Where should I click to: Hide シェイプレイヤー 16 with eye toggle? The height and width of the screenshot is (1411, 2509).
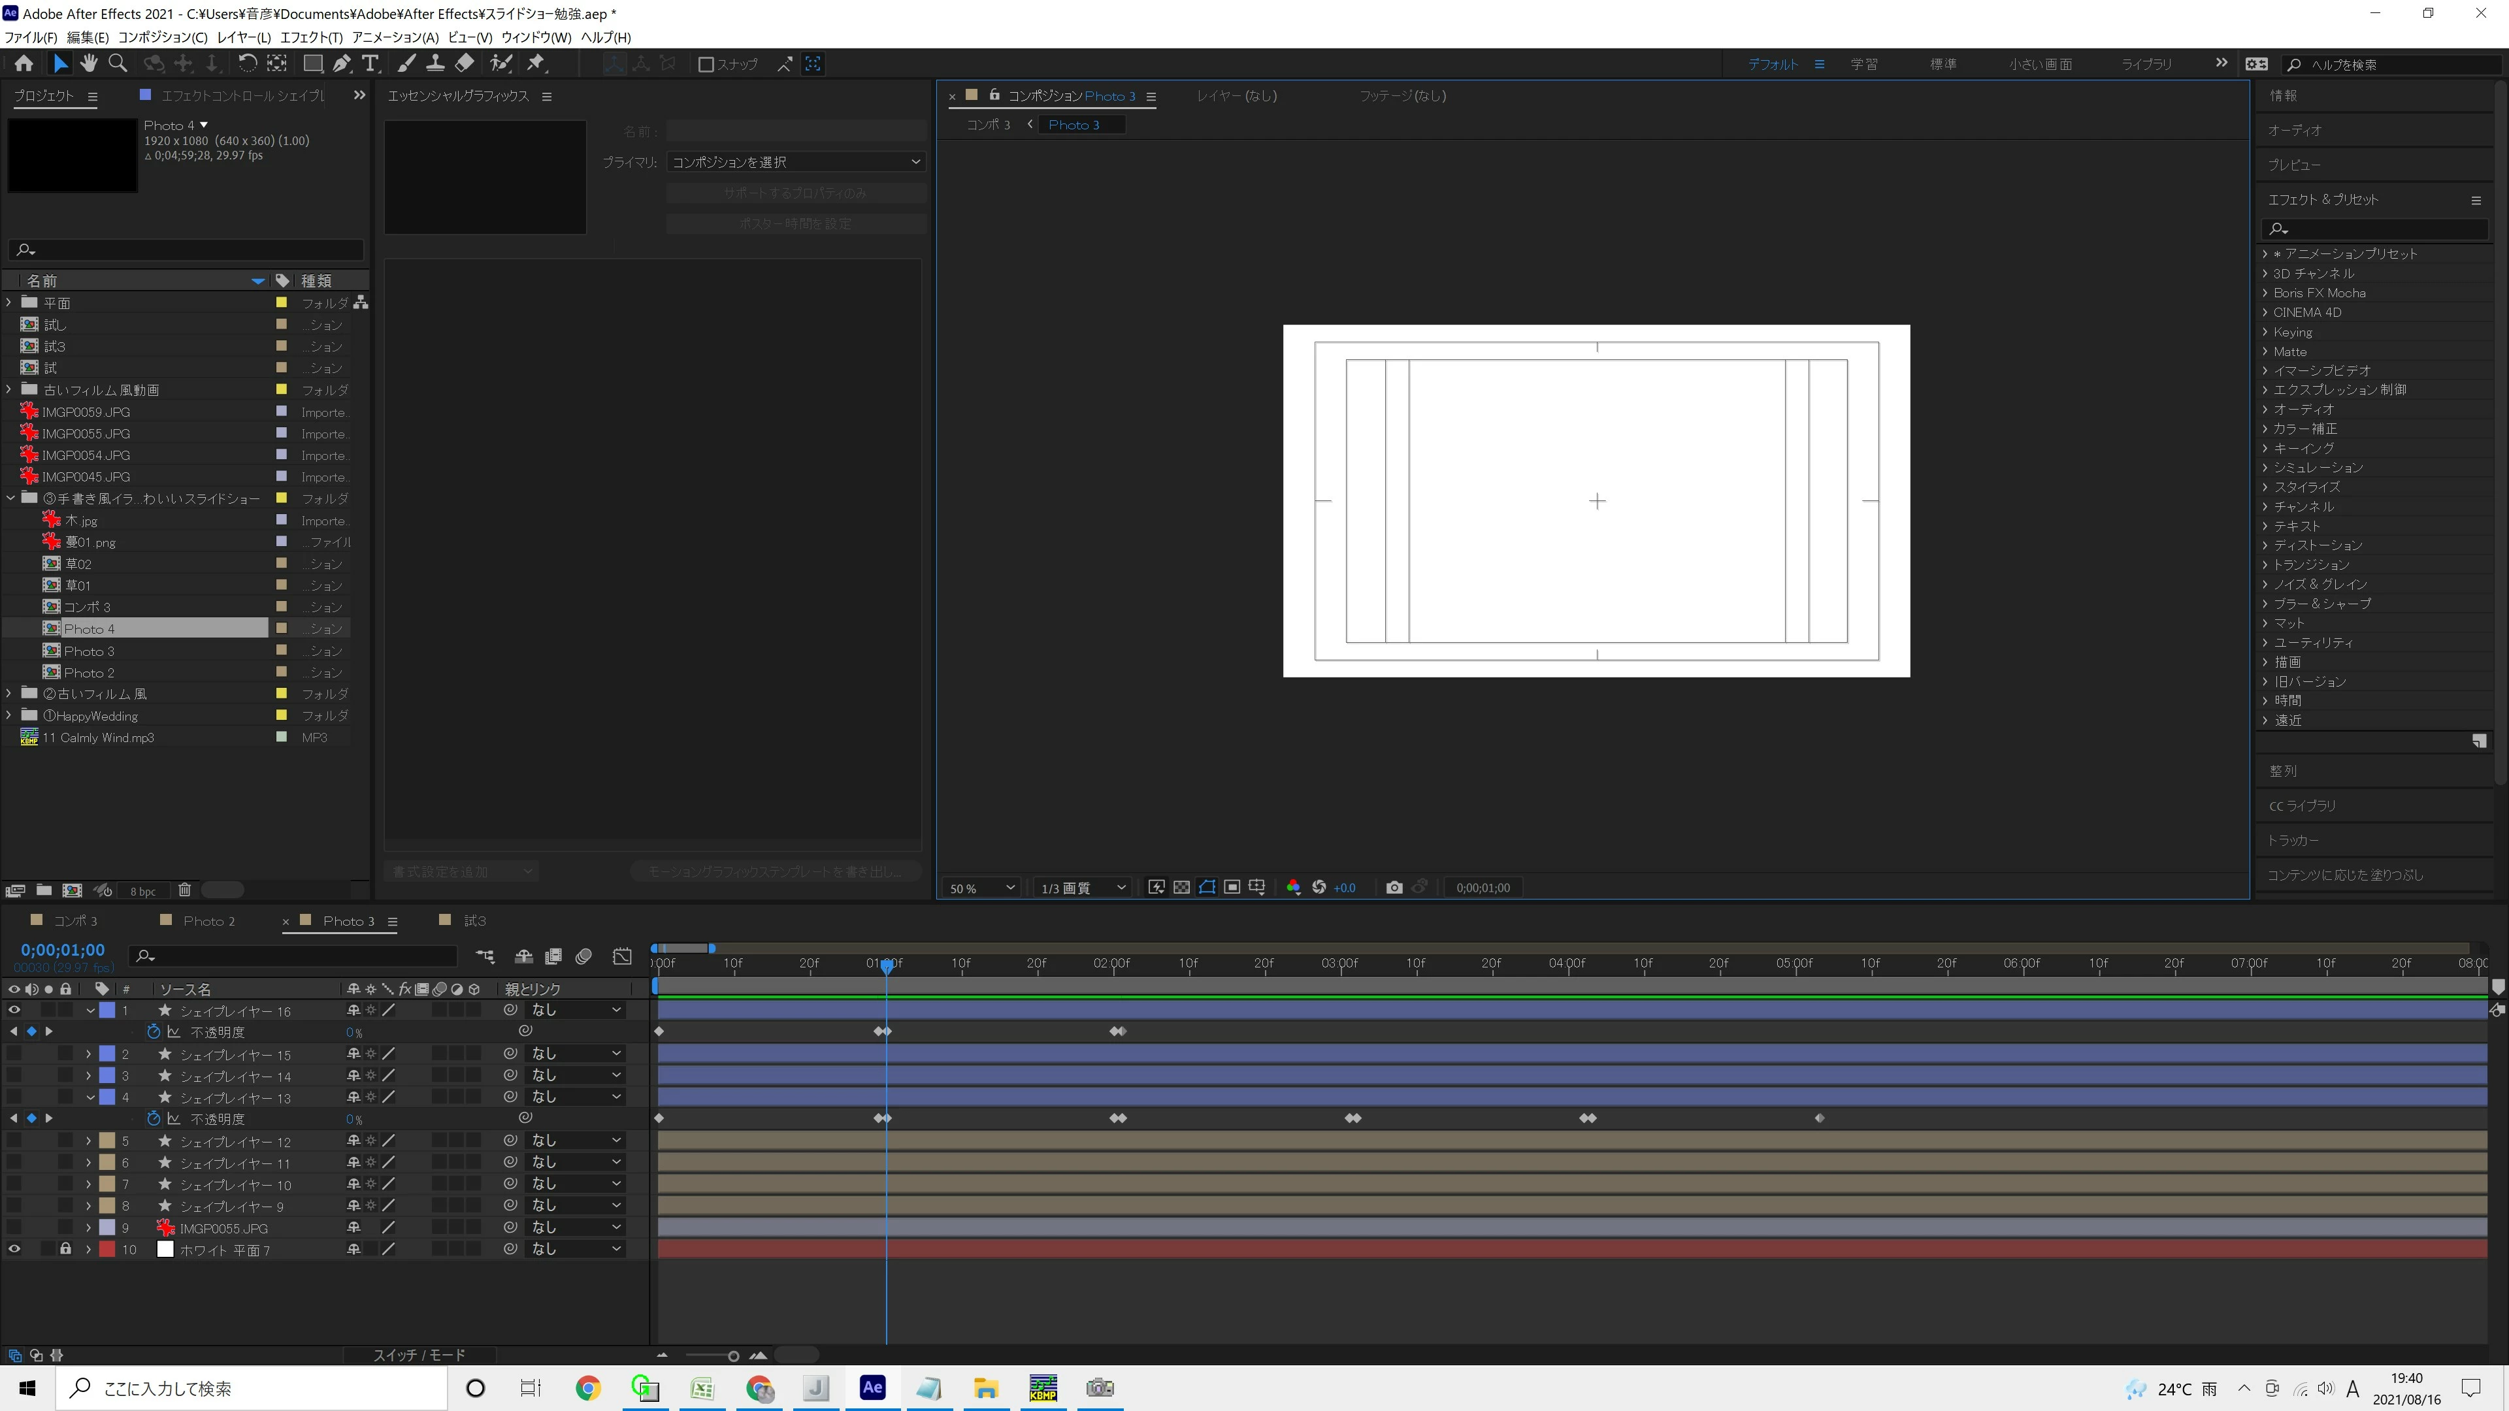click(14, 1011)
